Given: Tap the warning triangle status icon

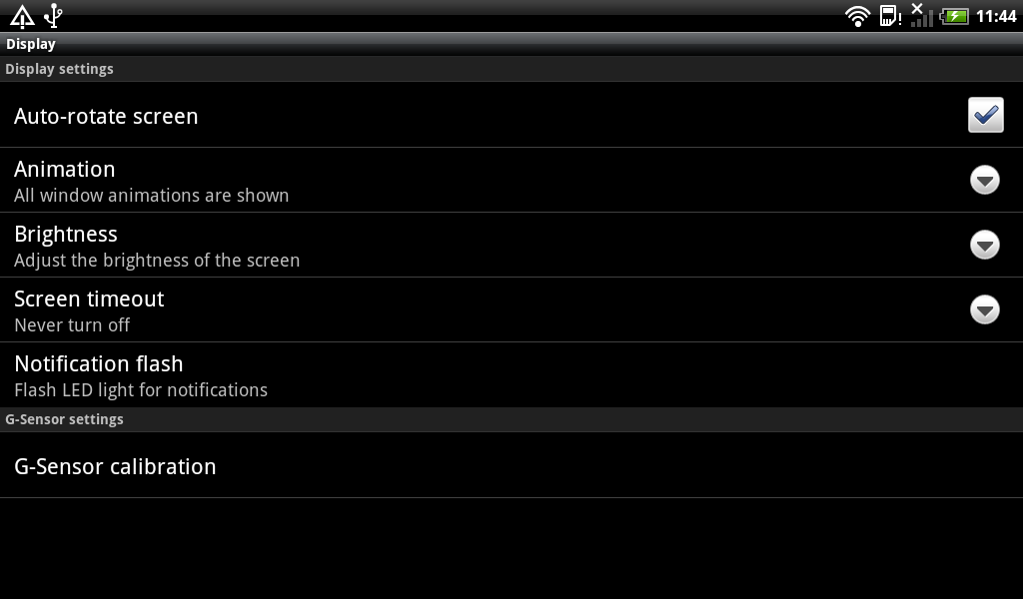Looking at the screenshot, I should [x=22, y=16].
